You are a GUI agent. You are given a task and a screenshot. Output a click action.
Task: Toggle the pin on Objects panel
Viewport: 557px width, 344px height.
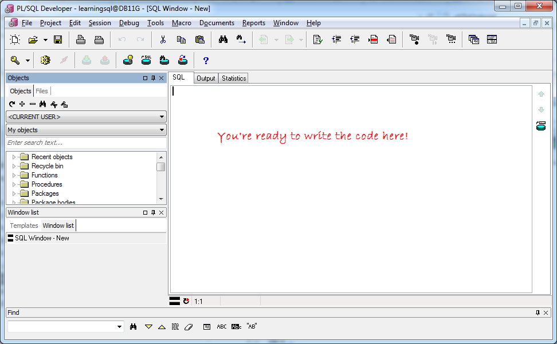click(153, 78)
